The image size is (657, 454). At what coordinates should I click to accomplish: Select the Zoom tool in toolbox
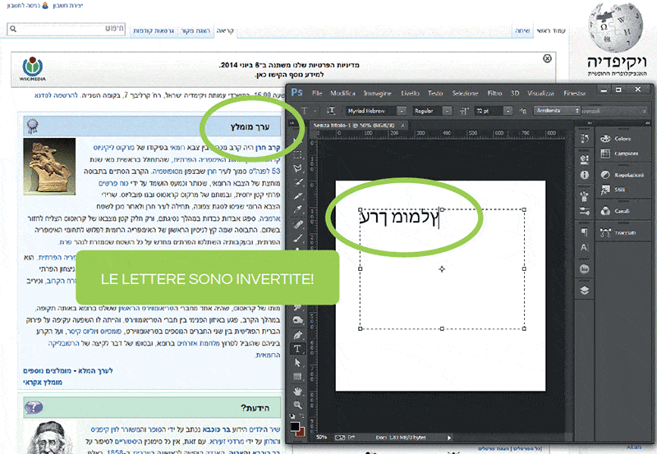pyautogui.click(x=297, y=405)
